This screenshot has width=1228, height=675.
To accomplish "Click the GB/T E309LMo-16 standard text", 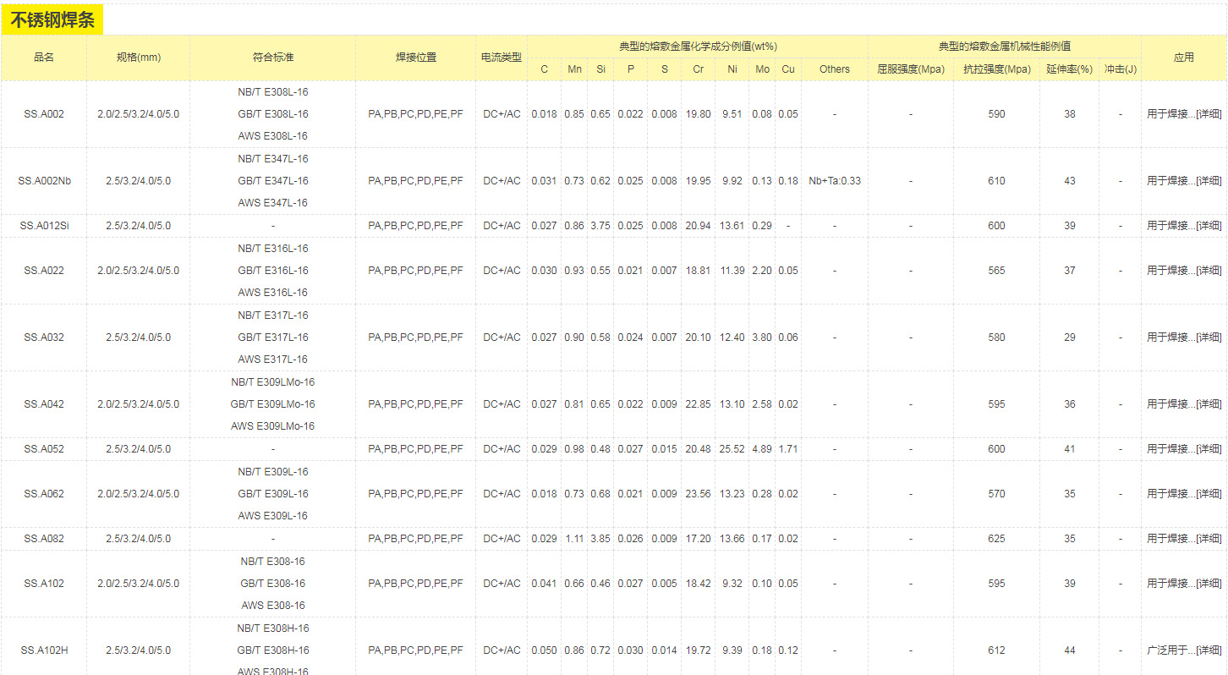I will [273, 404].
